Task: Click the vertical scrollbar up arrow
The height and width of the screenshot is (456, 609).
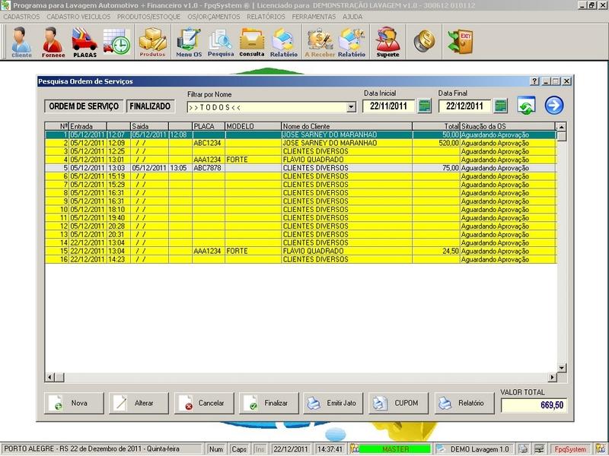Action: click(562, 127)
